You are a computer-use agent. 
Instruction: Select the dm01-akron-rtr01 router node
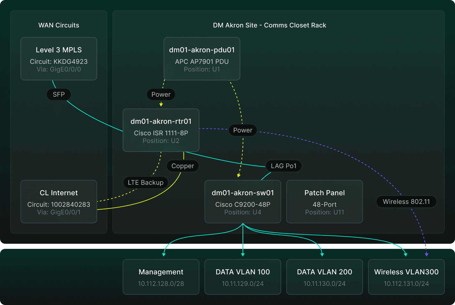[x=161, y=130]
